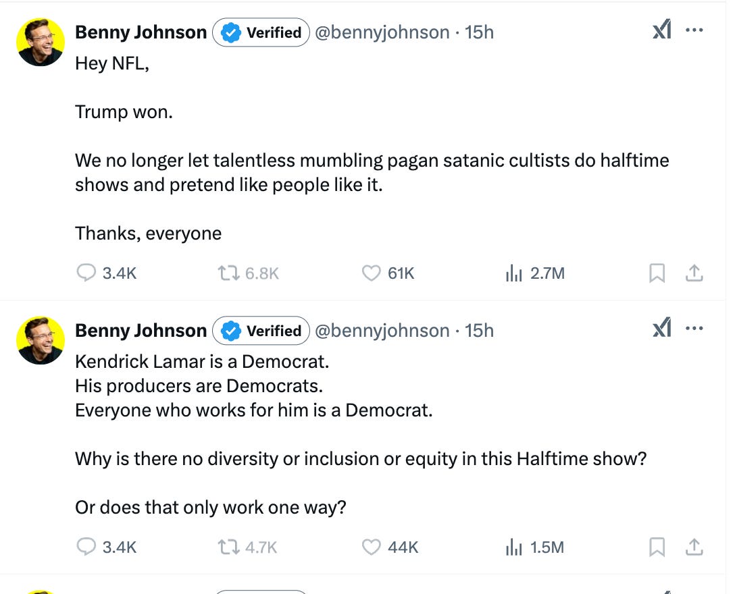The image size is (735, 594).
Task: Open the 15h timestamp on second tweet
Action: point(482,330)
